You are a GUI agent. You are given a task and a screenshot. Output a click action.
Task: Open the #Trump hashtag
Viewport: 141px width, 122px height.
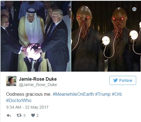coord(103,94)
